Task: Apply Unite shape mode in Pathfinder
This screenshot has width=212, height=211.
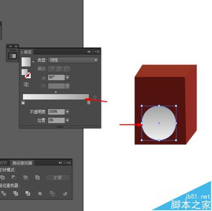Action: click(3, 177)
